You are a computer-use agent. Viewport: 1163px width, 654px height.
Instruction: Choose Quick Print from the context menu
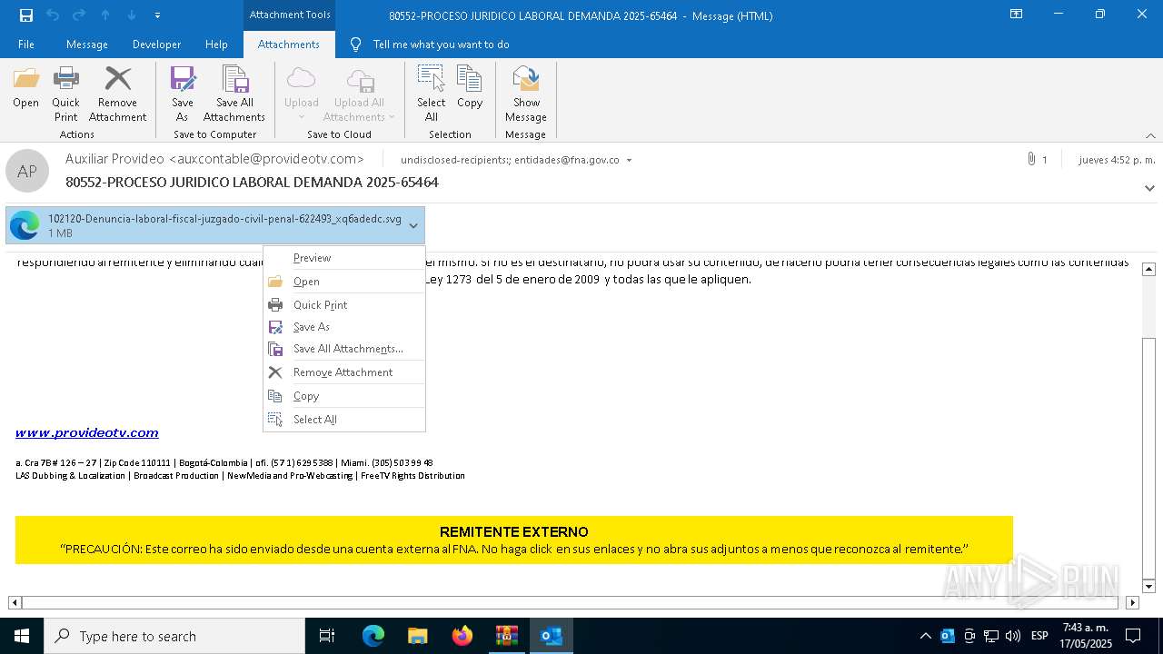(x=344, y=305)
